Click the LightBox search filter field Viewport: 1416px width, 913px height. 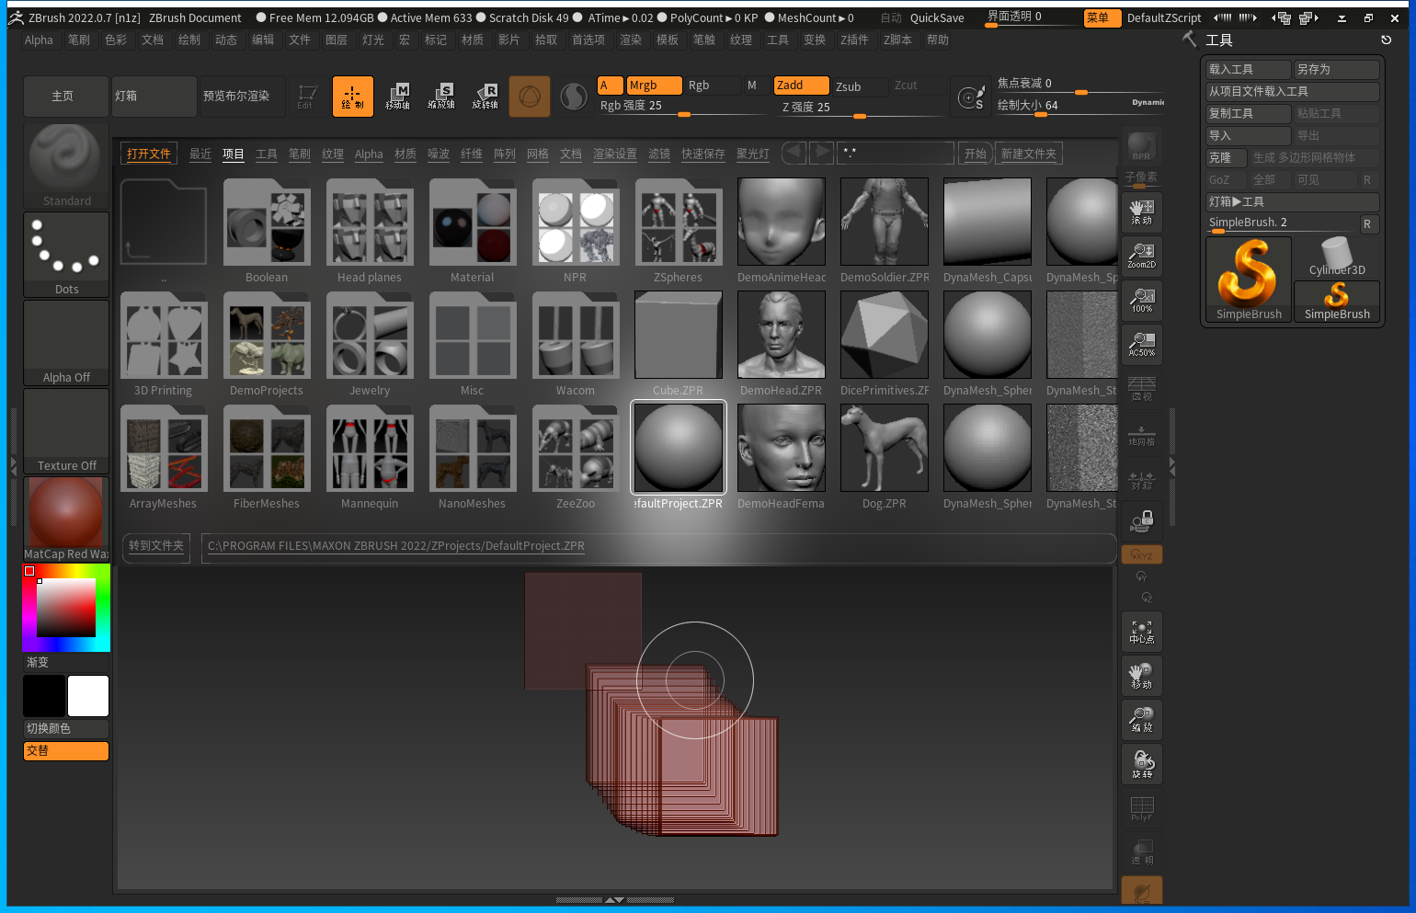pos(895,154)
